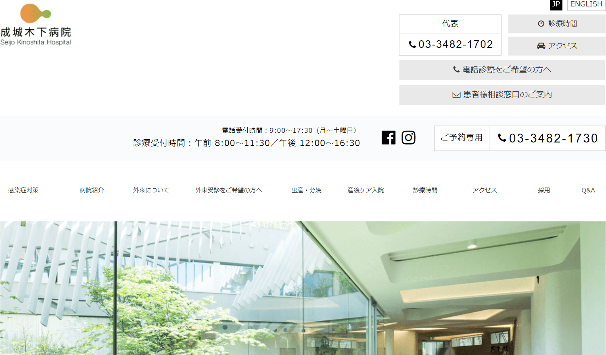Call reservation number 03-3482-1730
This screenshot has width=606, height=355.
tap(547, 138)
